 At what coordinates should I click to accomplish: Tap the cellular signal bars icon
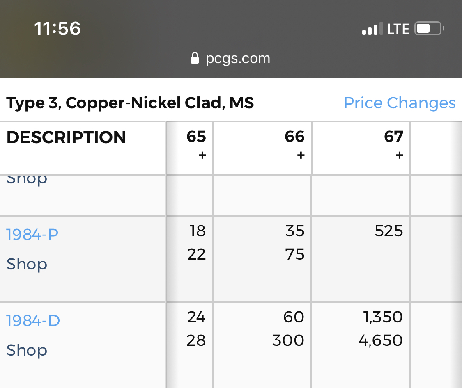coord(372,29)
